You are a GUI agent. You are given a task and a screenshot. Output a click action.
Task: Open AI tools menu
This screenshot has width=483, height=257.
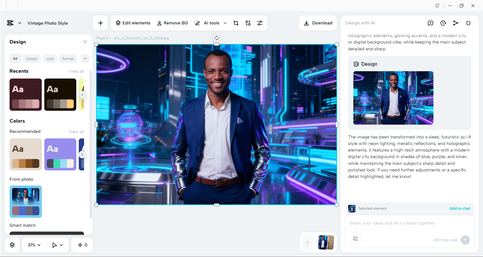click(x=207, y=23)
